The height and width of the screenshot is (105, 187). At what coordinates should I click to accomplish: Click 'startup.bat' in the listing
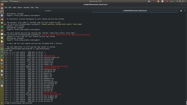pyautogui.click(x=48, y=89)
